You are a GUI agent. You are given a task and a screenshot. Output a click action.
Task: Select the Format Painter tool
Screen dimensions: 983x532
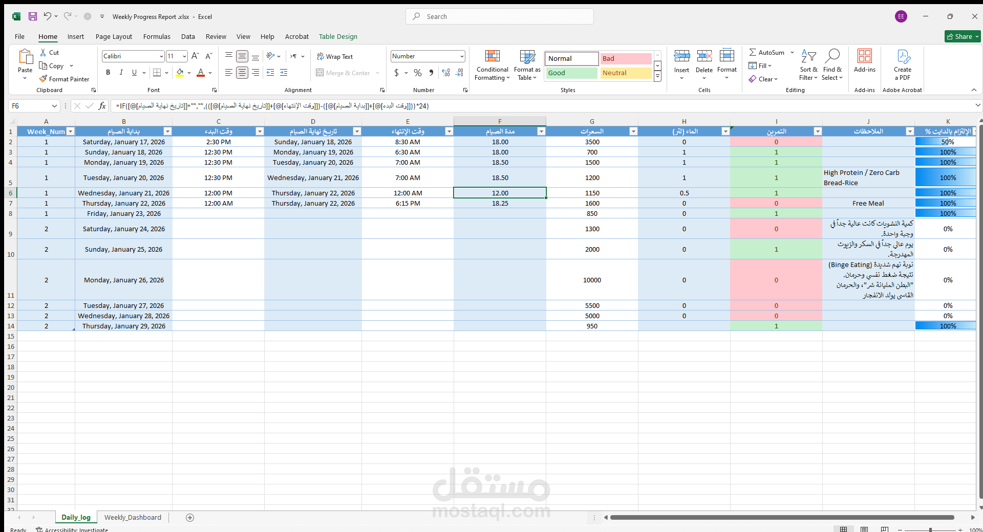65,79
